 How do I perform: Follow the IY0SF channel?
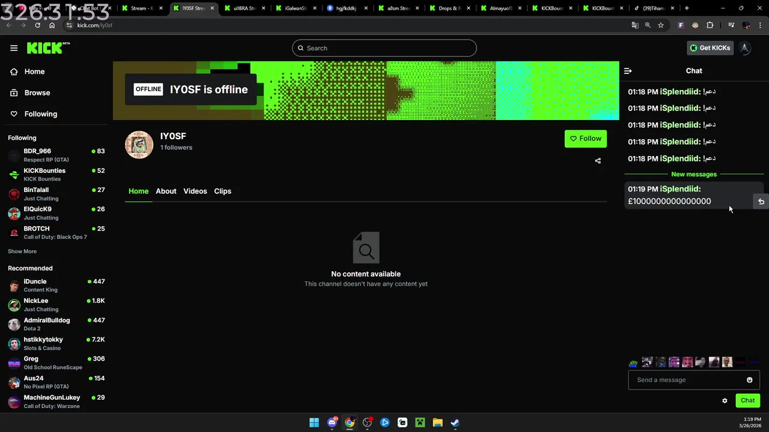(x=586, y=139)
